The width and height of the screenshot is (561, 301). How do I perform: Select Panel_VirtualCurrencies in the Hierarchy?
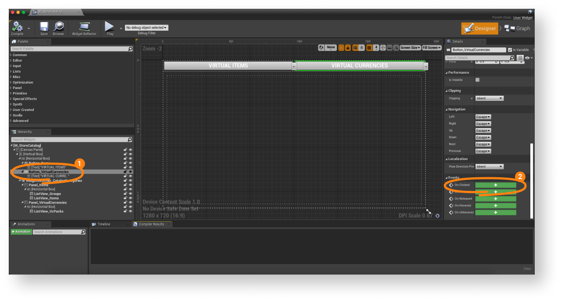coord(47,203)
